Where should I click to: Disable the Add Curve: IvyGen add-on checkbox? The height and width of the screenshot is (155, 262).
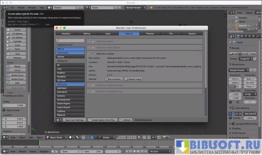point(93,54)
